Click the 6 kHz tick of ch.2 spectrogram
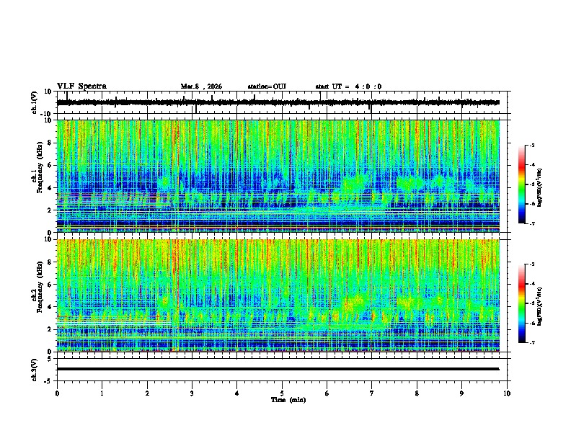The width and height of the screenshot is (571, 441). coord(50,285)
